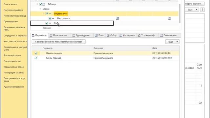Click the first fields icon in Вид расчета row
The width and height of the screenshot is (210, 118).
click(x=117, y=18)
